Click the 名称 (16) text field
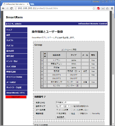Image resolution: width=115 pixels, height=126 pixels. (x=67, y=102)
